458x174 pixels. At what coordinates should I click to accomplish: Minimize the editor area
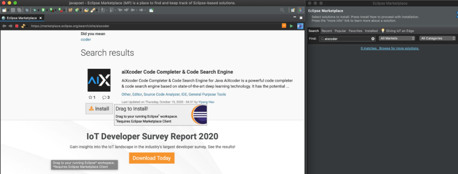click(x=294, y=17)
